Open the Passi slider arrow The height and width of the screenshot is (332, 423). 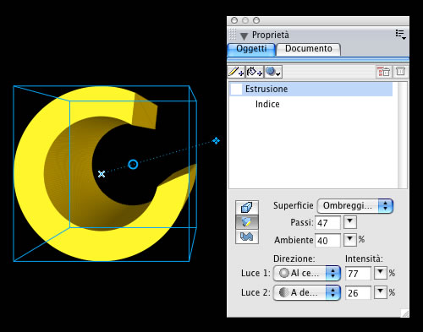350,222
